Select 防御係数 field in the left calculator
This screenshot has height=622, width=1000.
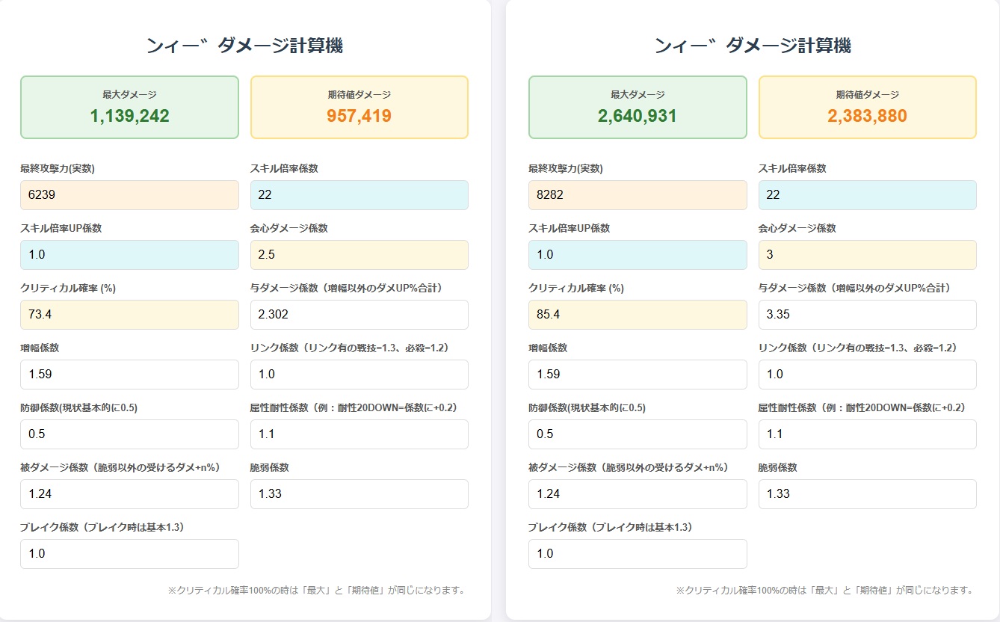(129, 434)
